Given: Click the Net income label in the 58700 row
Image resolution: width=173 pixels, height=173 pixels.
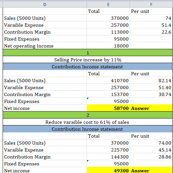Looking at the screenshot, I should (x=17, y=108).
